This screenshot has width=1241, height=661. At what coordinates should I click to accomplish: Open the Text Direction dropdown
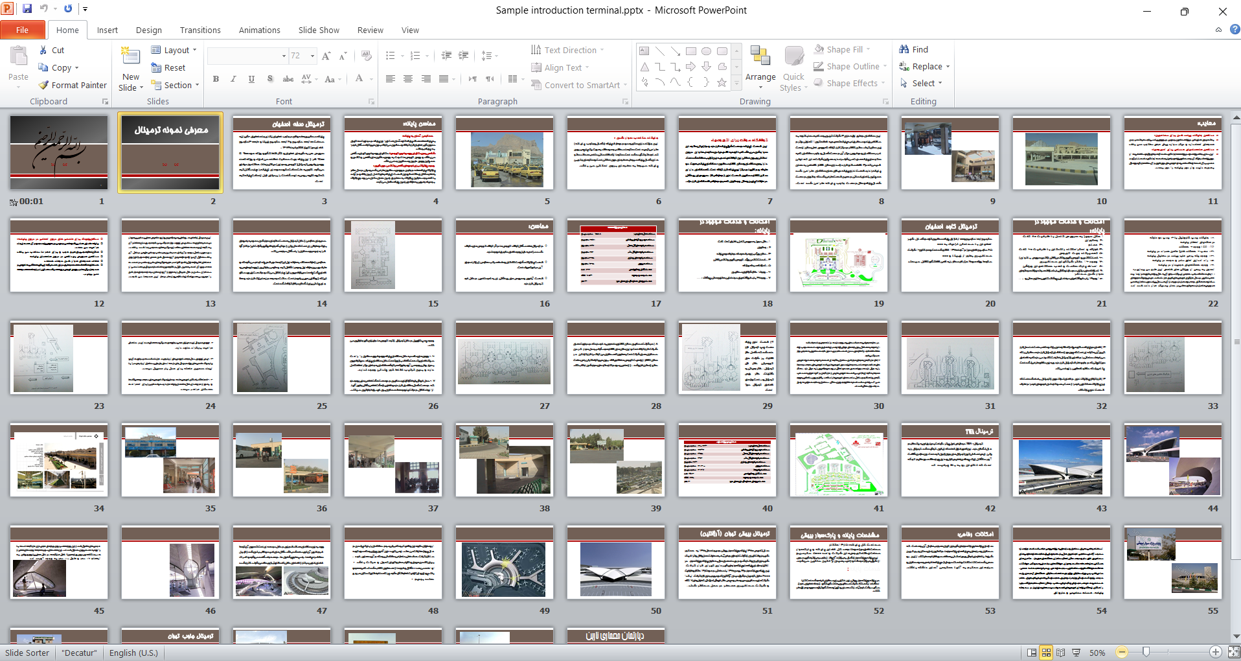[x=567, y=50]
